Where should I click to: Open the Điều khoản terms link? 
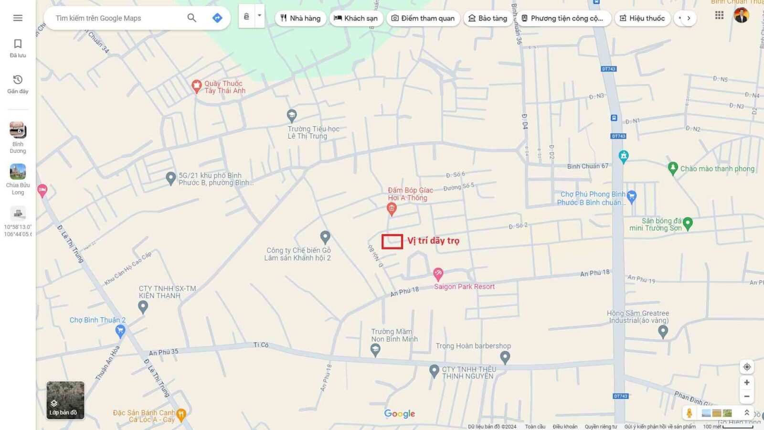pyautogui.click(x=565, y=427)
